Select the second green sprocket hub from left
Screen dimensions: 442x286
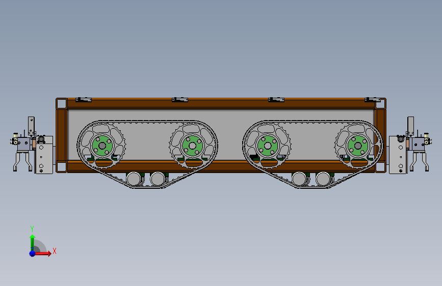pyautogui.click(x=192, y=146)
